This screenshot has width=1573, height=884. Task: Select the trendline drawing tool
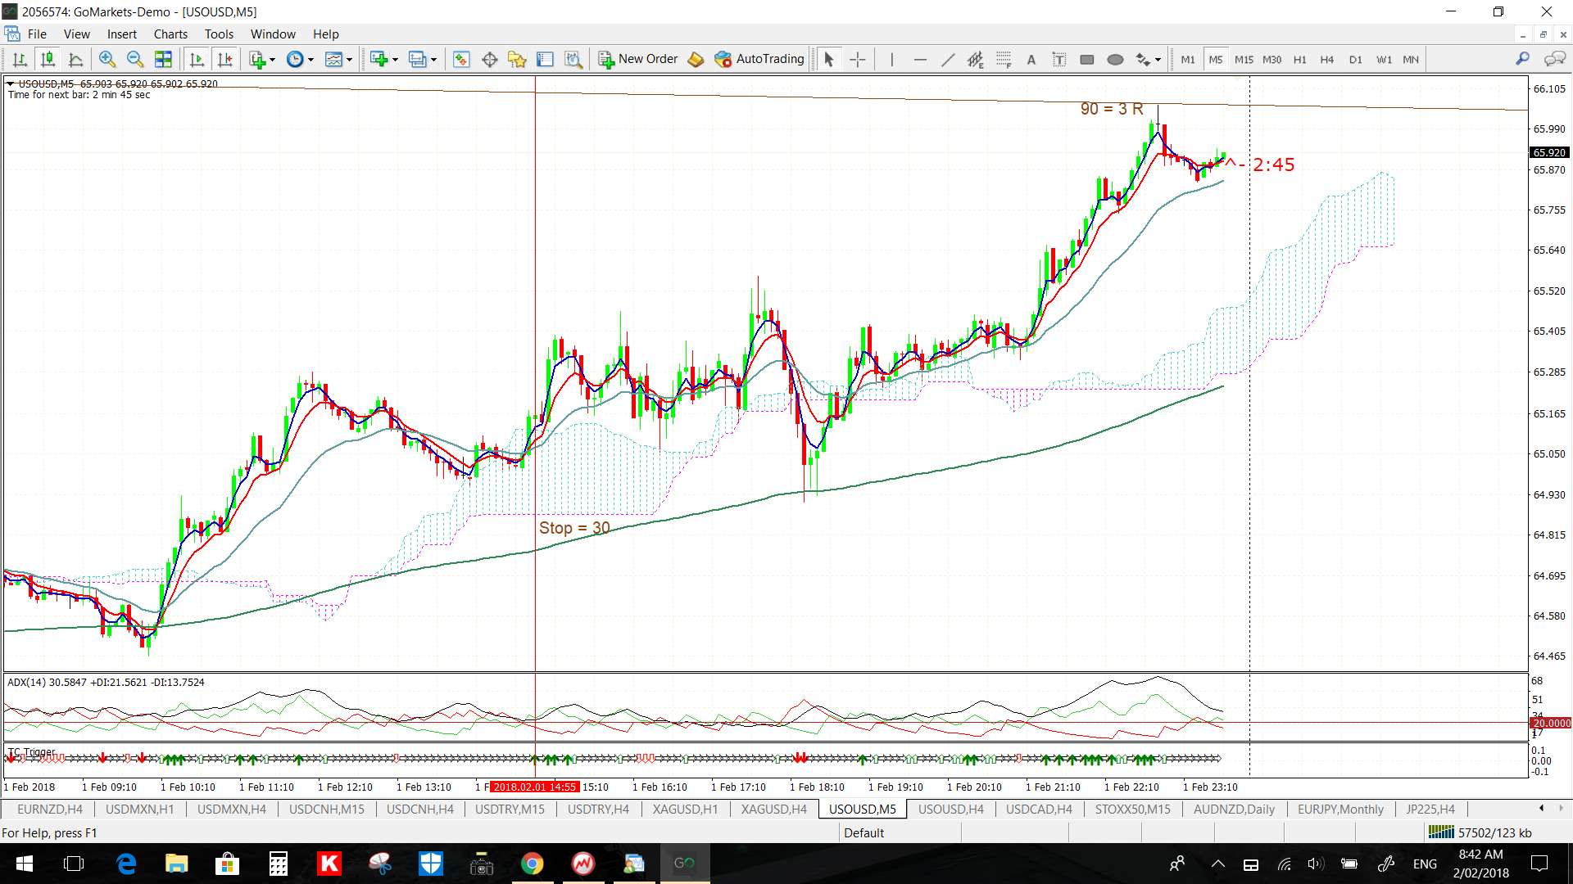tap(948, 59)
